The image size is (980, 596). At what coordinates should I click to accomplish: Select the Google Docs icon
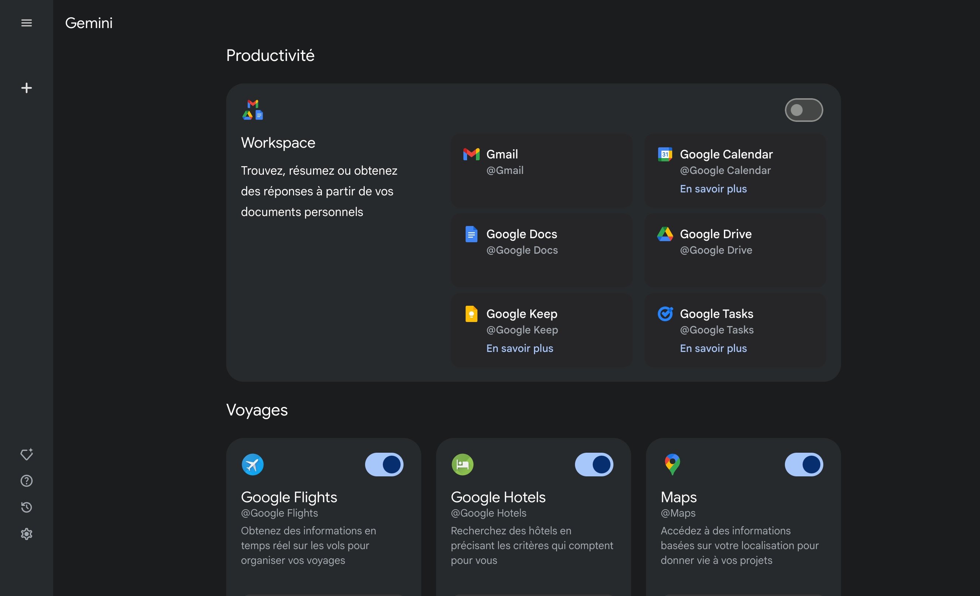[x=471, y=234]
